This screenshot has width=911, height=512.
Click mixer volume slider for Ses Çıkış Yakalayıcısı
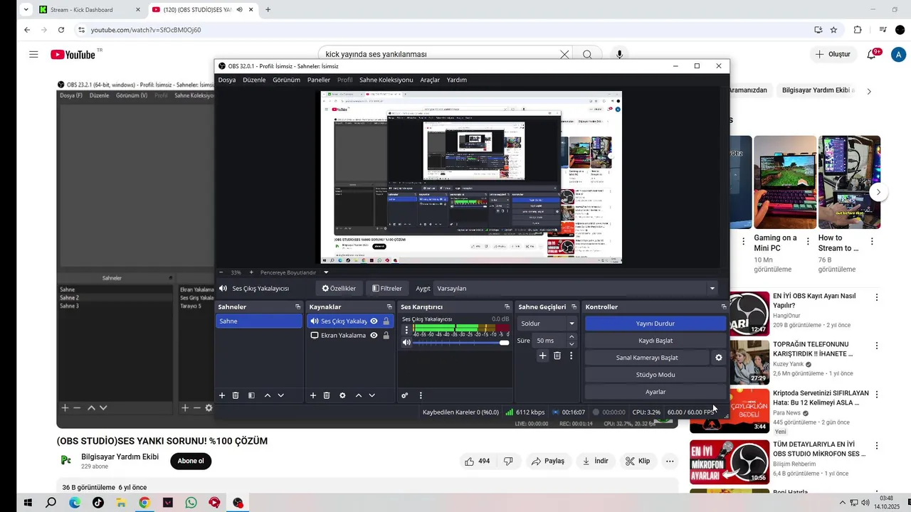(x=461, y=343)
